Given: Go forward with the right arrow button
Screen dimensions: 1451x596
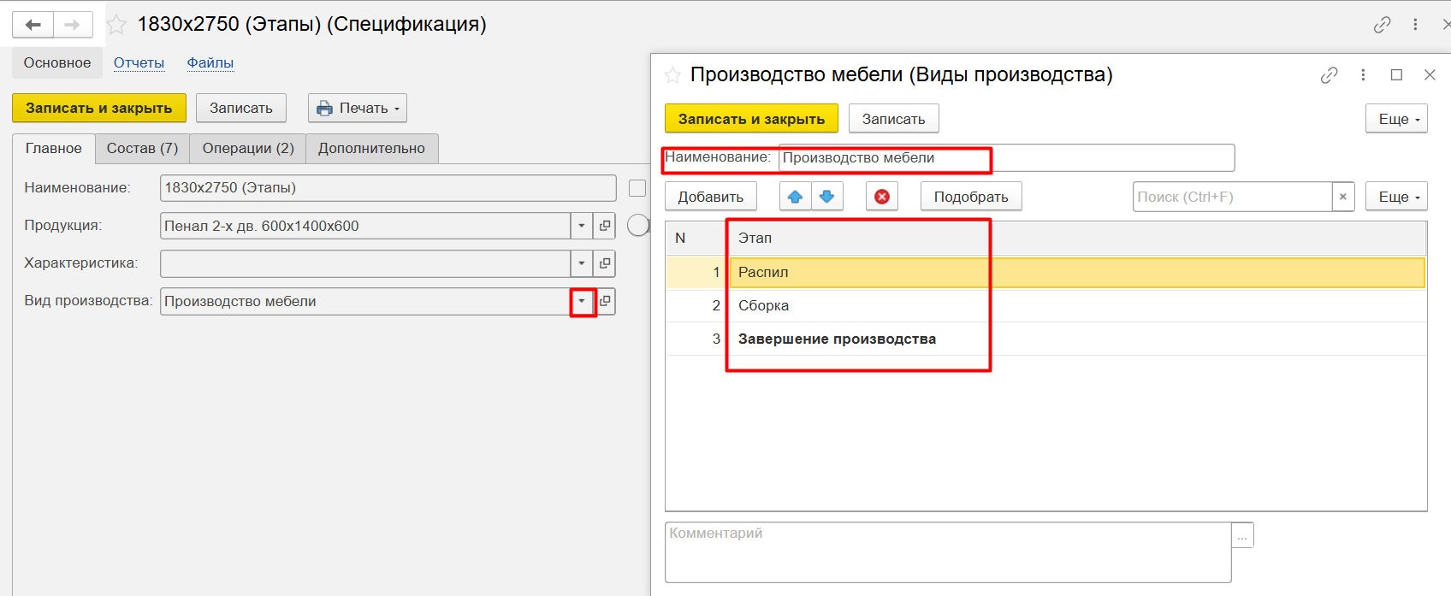Looking at the screenshot, I should click(x=73, y=25).
